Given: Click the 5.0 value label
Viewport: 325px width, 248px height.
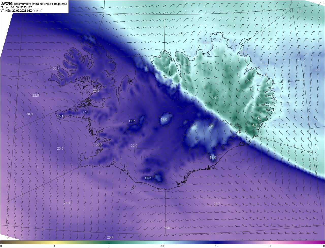Looking at the screenshot, I should click(249, 80).
